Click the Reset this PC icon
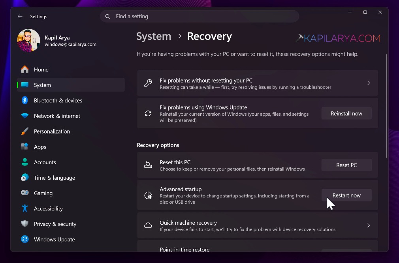 pyautogui.click(x=148, y=165)
